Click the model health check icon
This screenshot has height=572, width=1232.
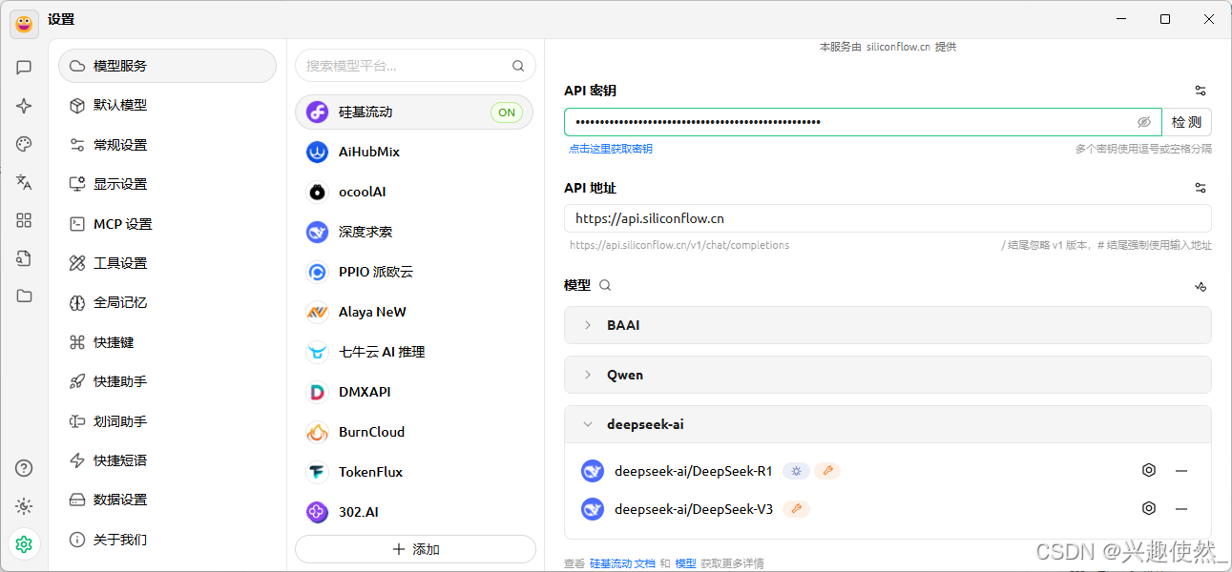point(1201,286)
